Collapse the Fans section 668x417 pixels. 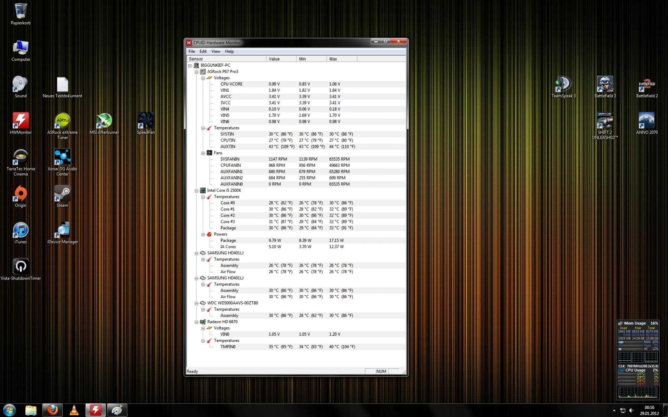pos(203,153)
